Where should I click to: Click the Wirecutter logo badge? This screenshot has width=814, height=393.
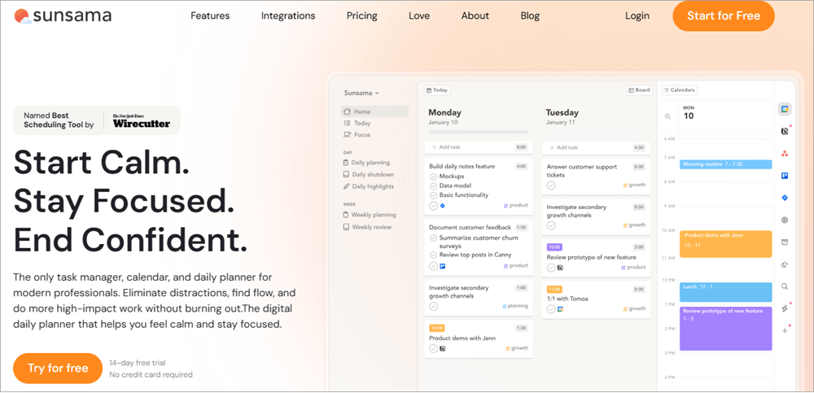pos(141,120)
